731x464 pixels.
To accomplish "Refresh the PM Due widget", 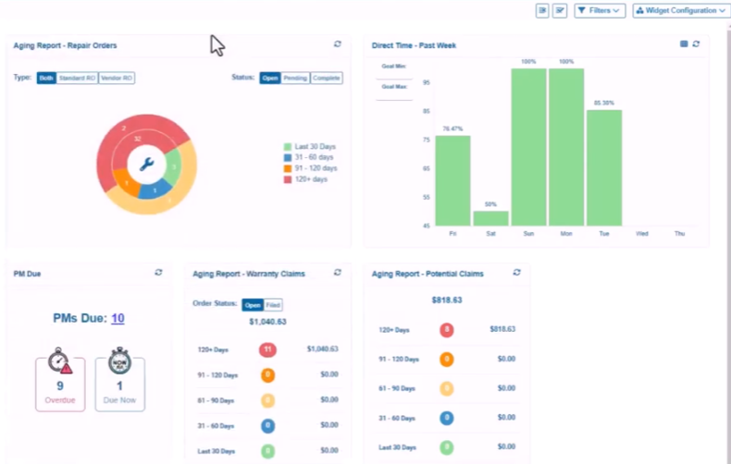I will (158, 273).
